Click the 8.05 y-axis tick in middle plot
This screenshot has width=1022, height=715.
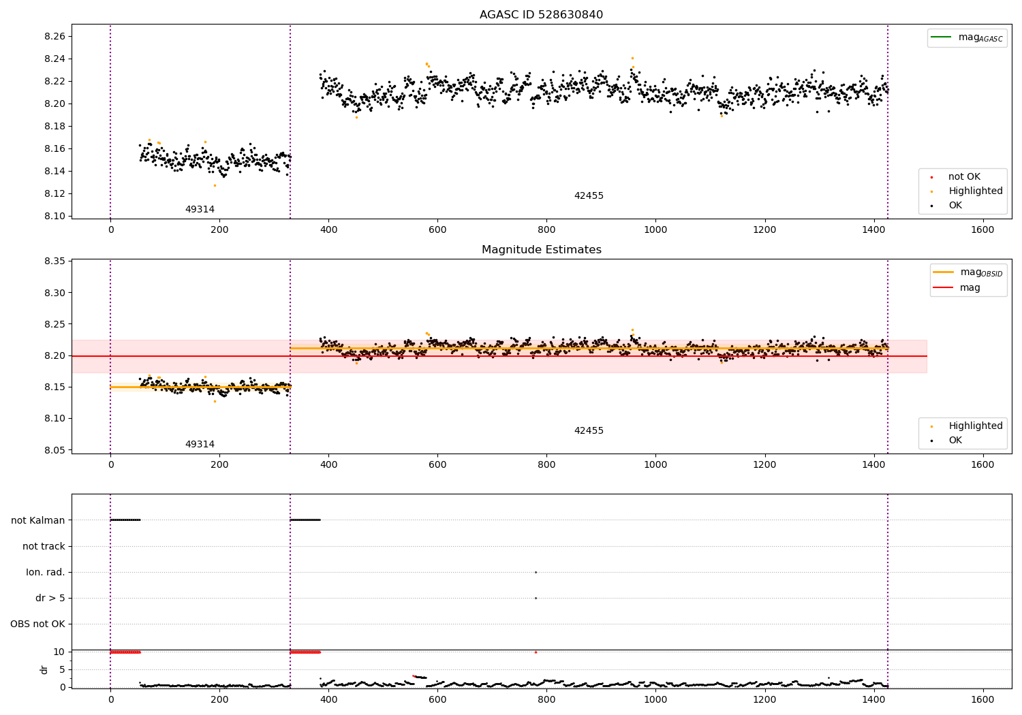[x=55, y=450]
